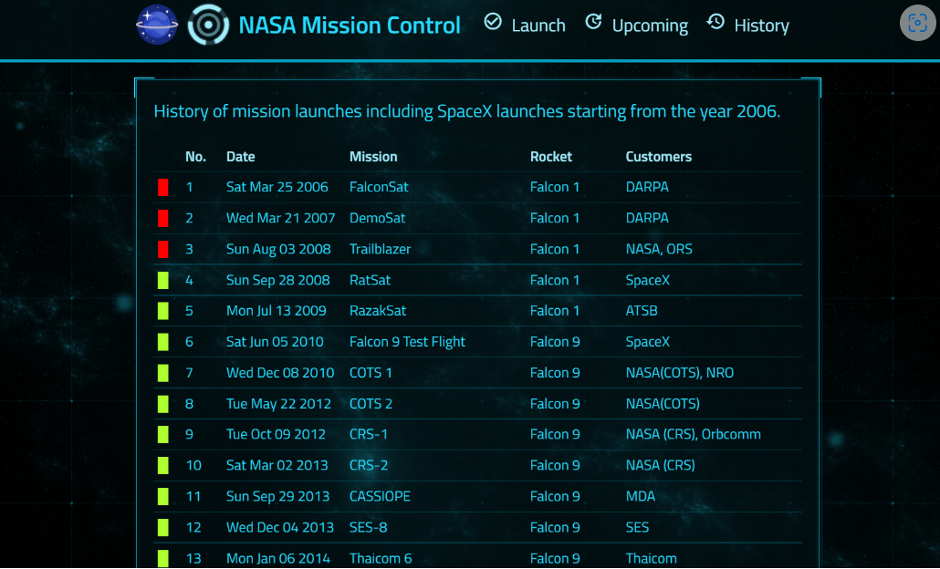Click the radar target icon beside NASA Mission Control
This screenshot has height=569, width=940.
pos(209,25)
